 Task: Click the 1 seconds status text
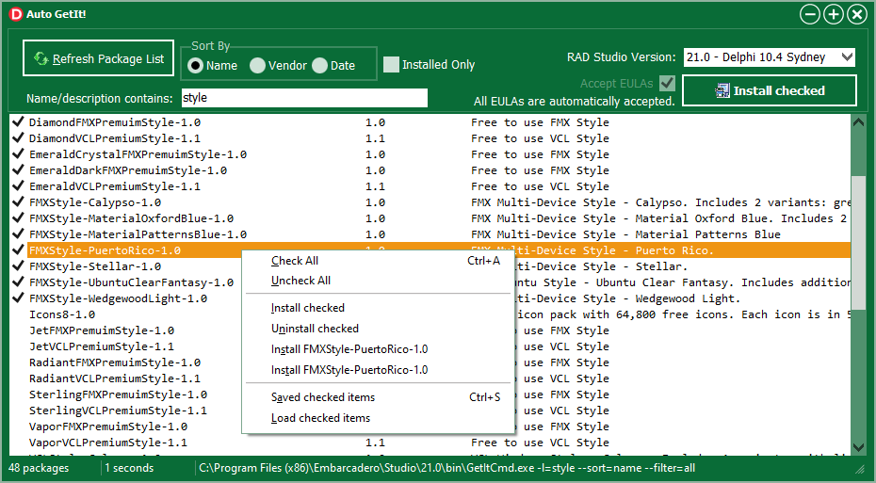pos(129,468)
